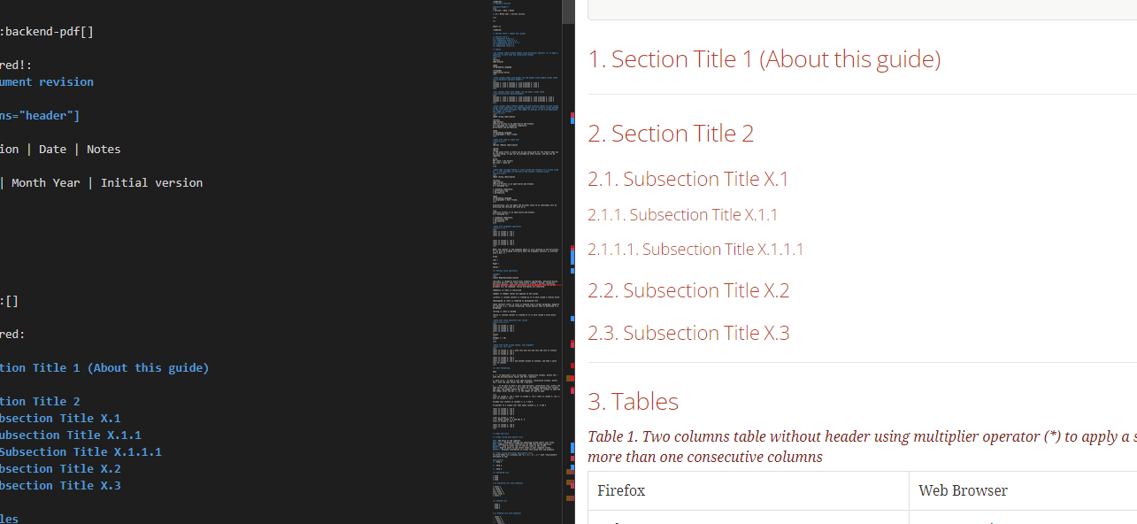Click the blue "ument revision" attribute line

47,81
